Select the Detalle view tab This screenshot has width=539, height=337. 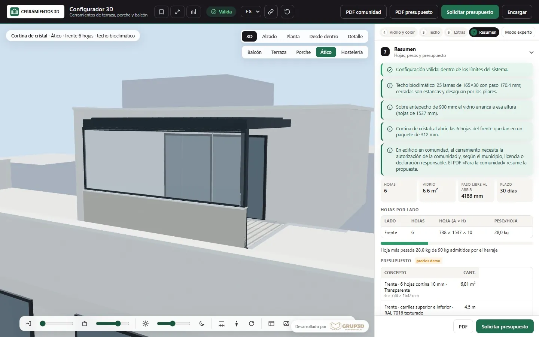click(x=355, y=36)
